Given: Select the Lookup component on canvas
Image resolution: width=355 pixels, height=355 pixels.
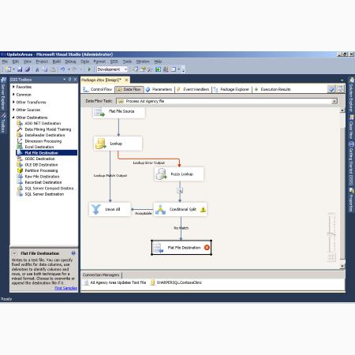Looking at the screenshot, I should (118, 144).
